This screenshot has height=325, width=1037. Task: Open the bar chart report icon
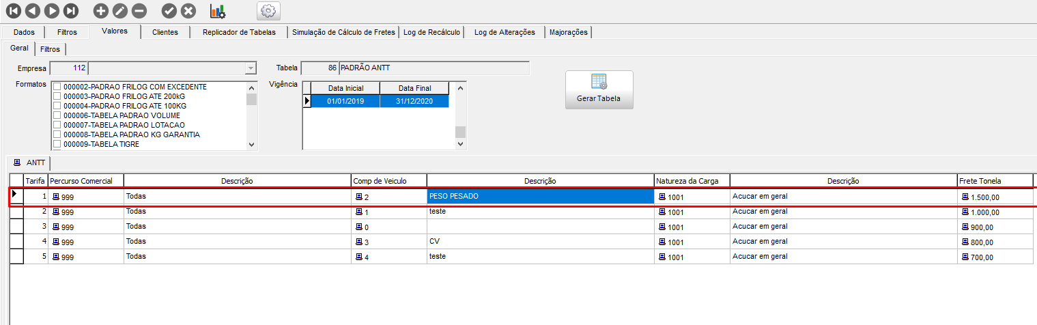(218, 11)
